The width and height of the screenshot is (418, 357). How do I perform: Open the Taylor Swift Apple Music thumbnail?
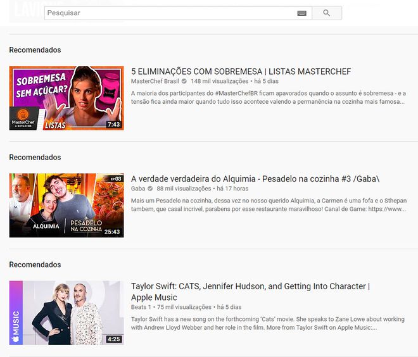coord(66,313)
